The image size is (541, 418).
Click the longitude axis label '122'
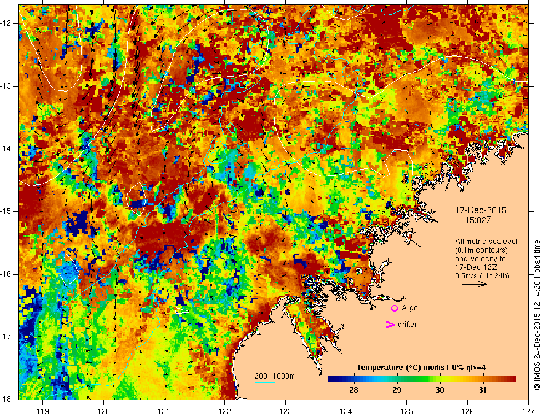[x=224, y=411]
